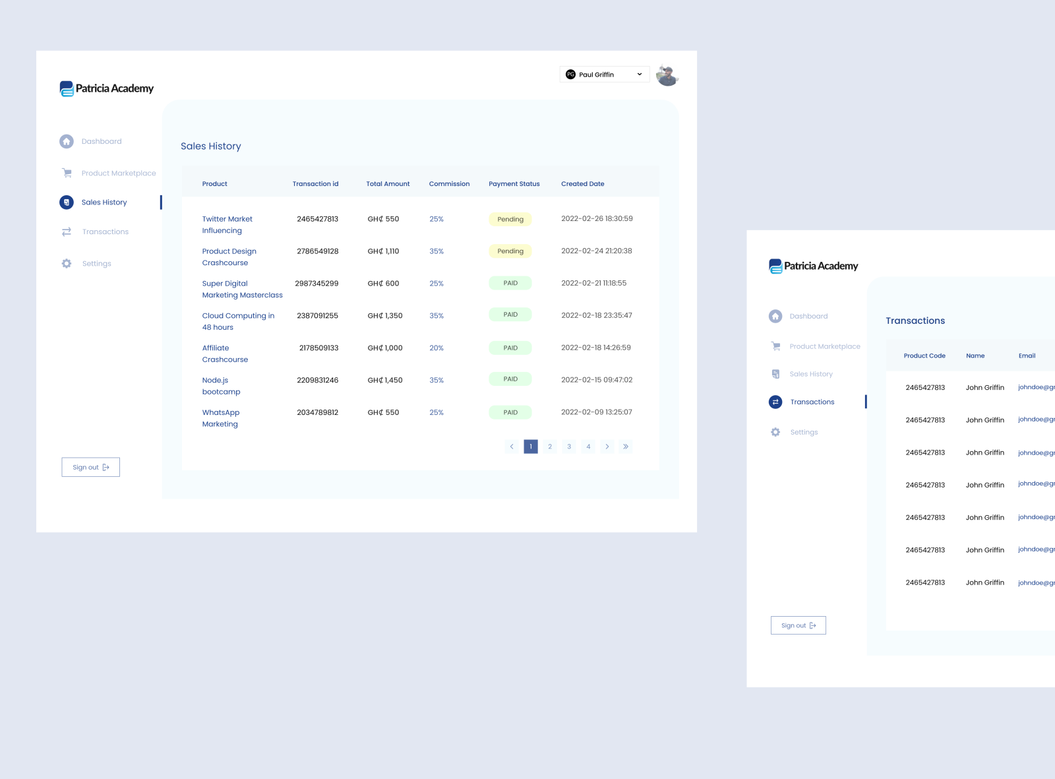Click the Transactions arrows icon in left sidebar

click(66, 232)
